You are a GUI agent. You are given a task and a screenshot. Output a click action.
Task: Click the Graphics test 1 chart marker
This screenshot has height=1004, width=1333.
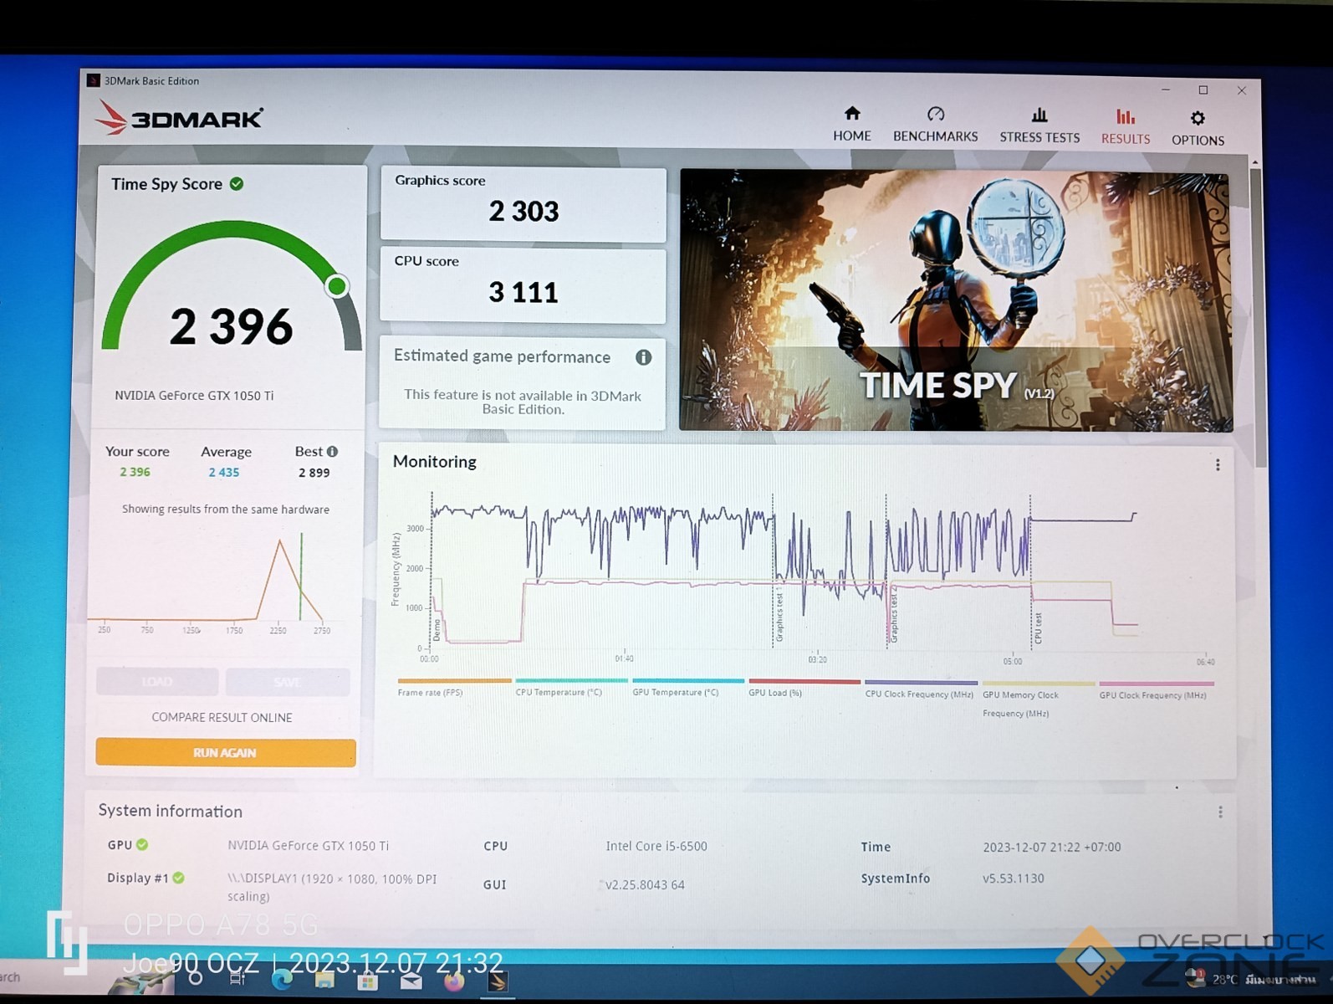click(779, 614)
